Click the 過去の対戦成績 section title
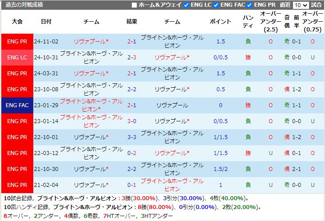The height and width of the screenshot is (221, 325). pos(24,4)
